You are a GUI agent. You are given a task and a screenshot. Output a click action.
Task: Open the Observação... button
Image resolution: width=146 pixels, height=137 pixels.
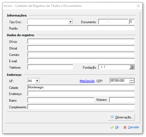pos(121,117)
